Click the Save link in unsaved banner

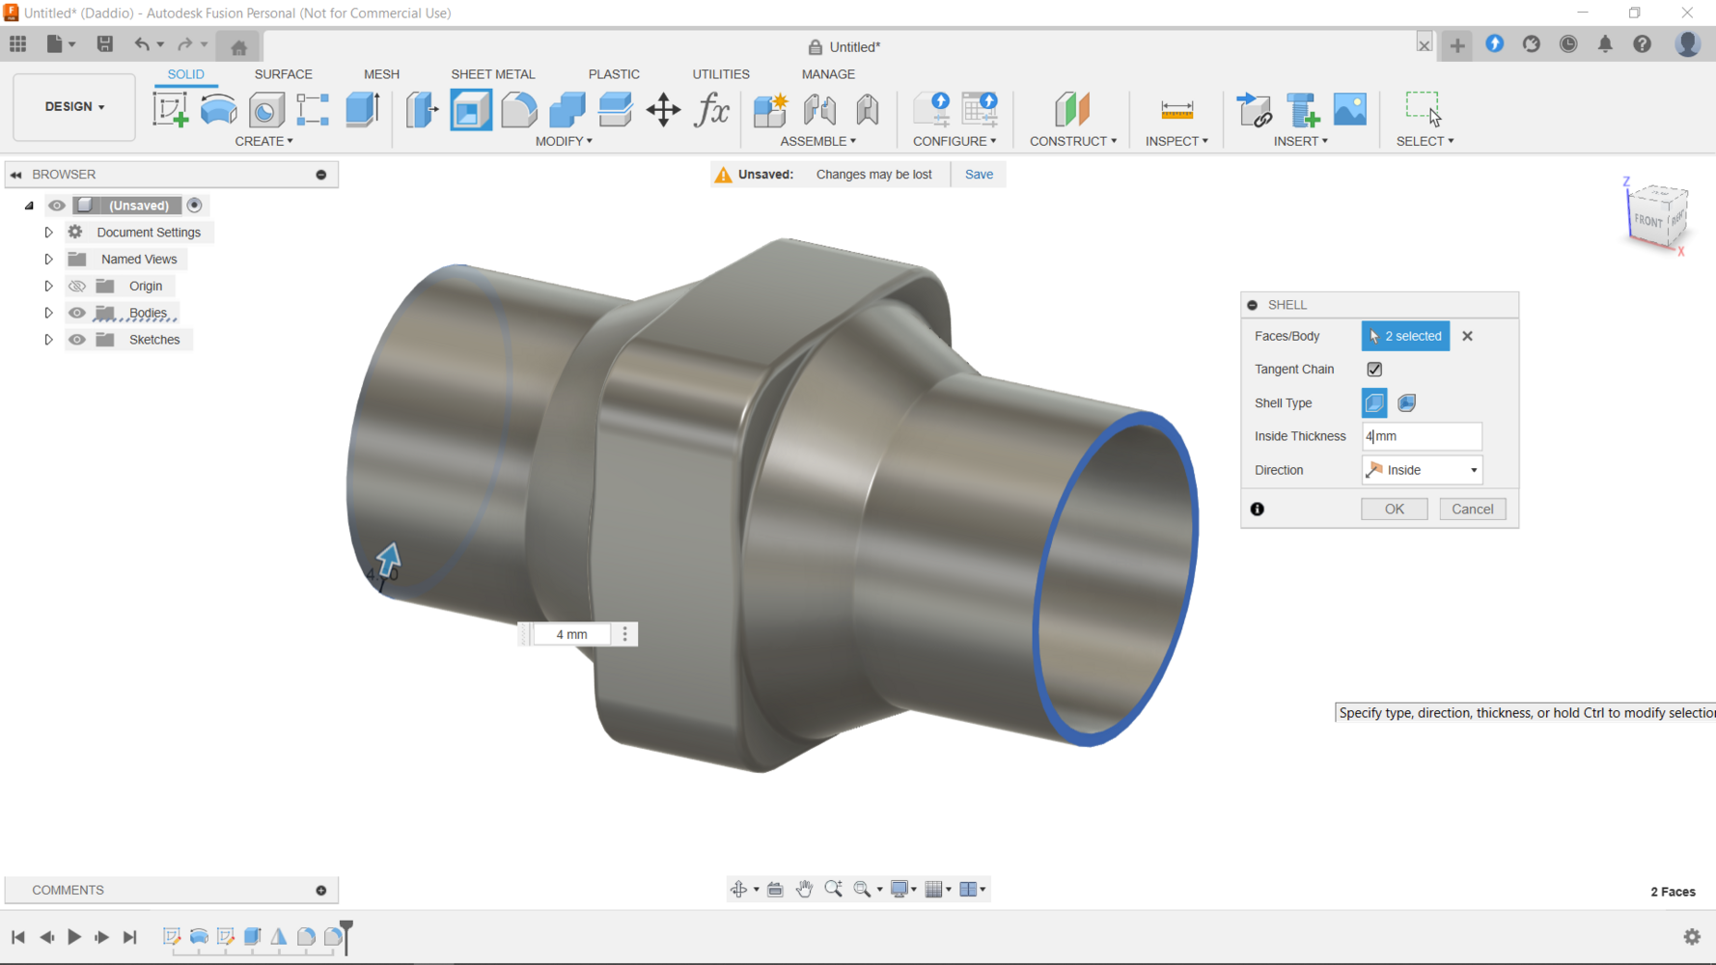979,175
